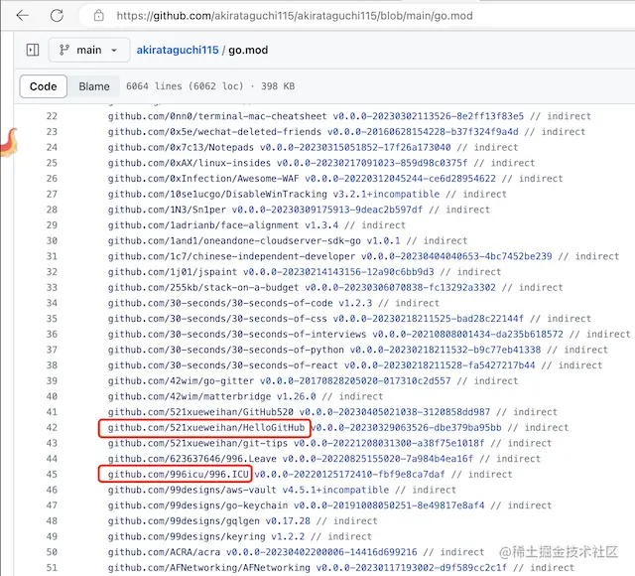This screenshot has width=635, height=576.
Task: Switch to the Blame view tab
Action: point(94,86)
